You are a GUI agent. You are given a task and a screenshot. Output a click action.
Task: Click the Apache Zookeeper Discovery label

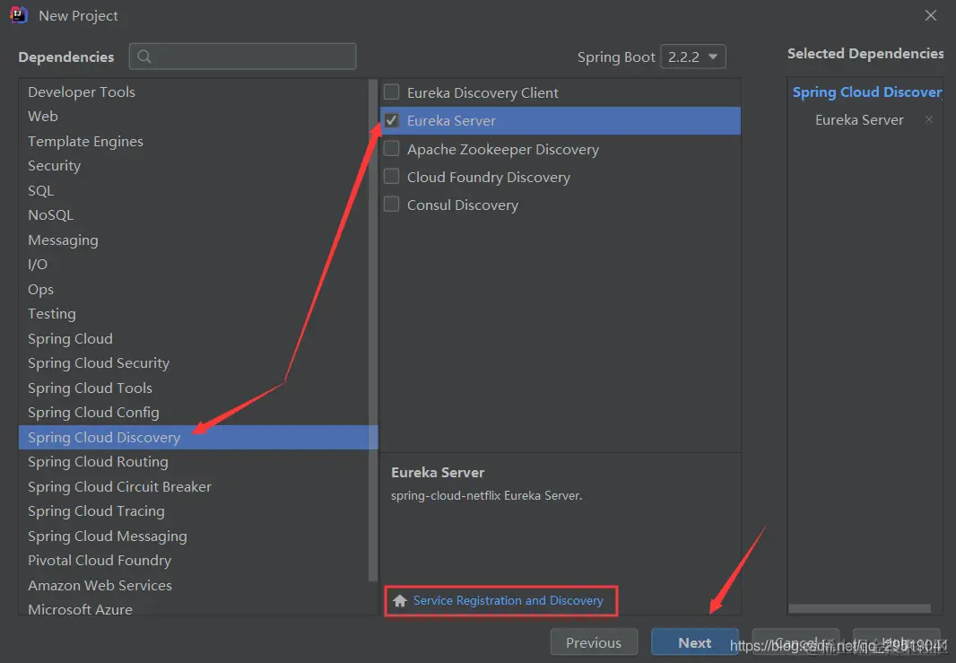tap(503, 150)
